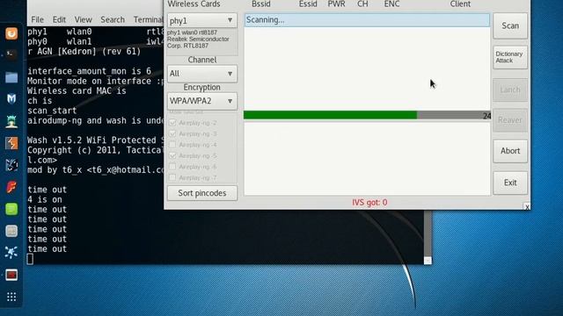Click the white splash dock icon

(11, 253)
